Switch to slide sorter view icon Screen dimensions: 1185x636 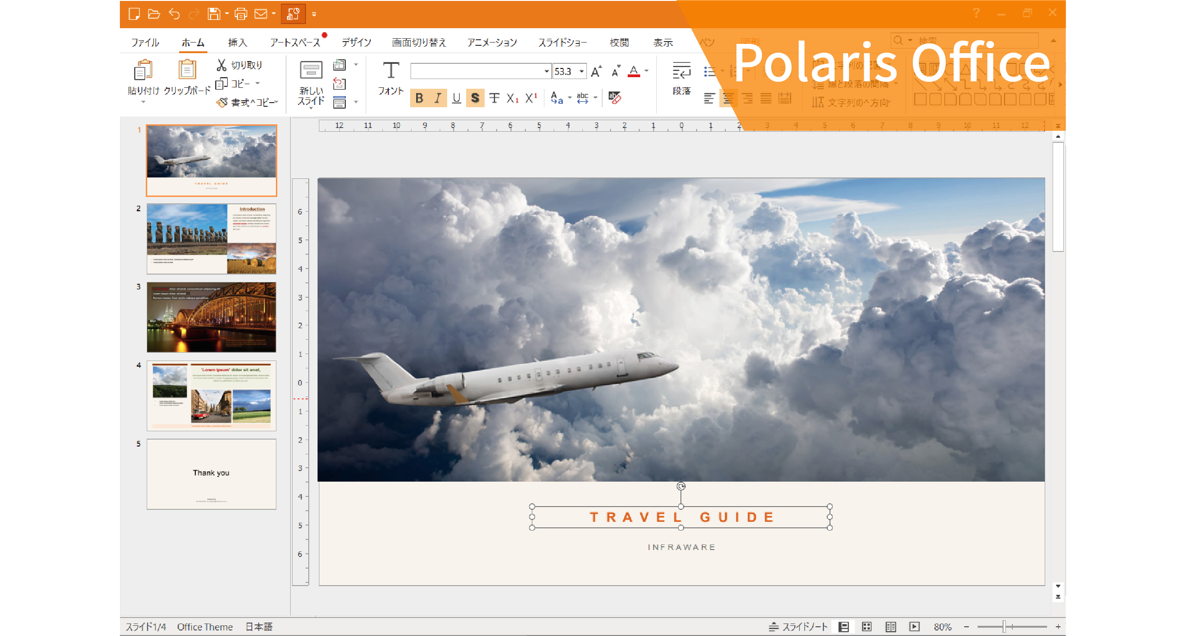point(867,626)
